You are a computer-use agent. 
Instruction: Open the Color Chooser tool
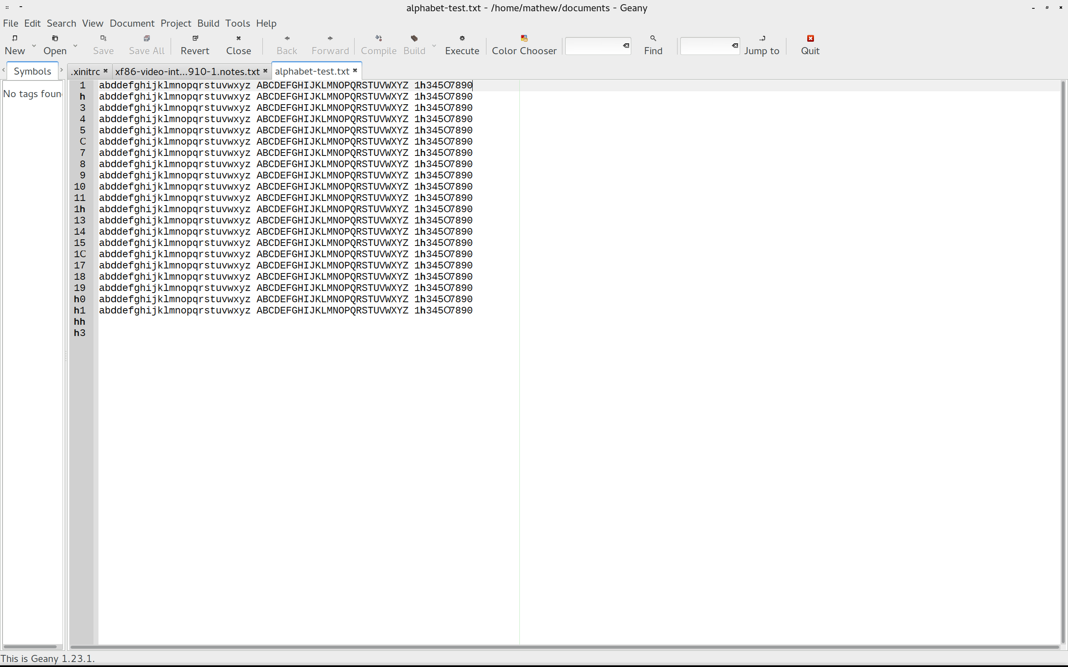(524, 38)
